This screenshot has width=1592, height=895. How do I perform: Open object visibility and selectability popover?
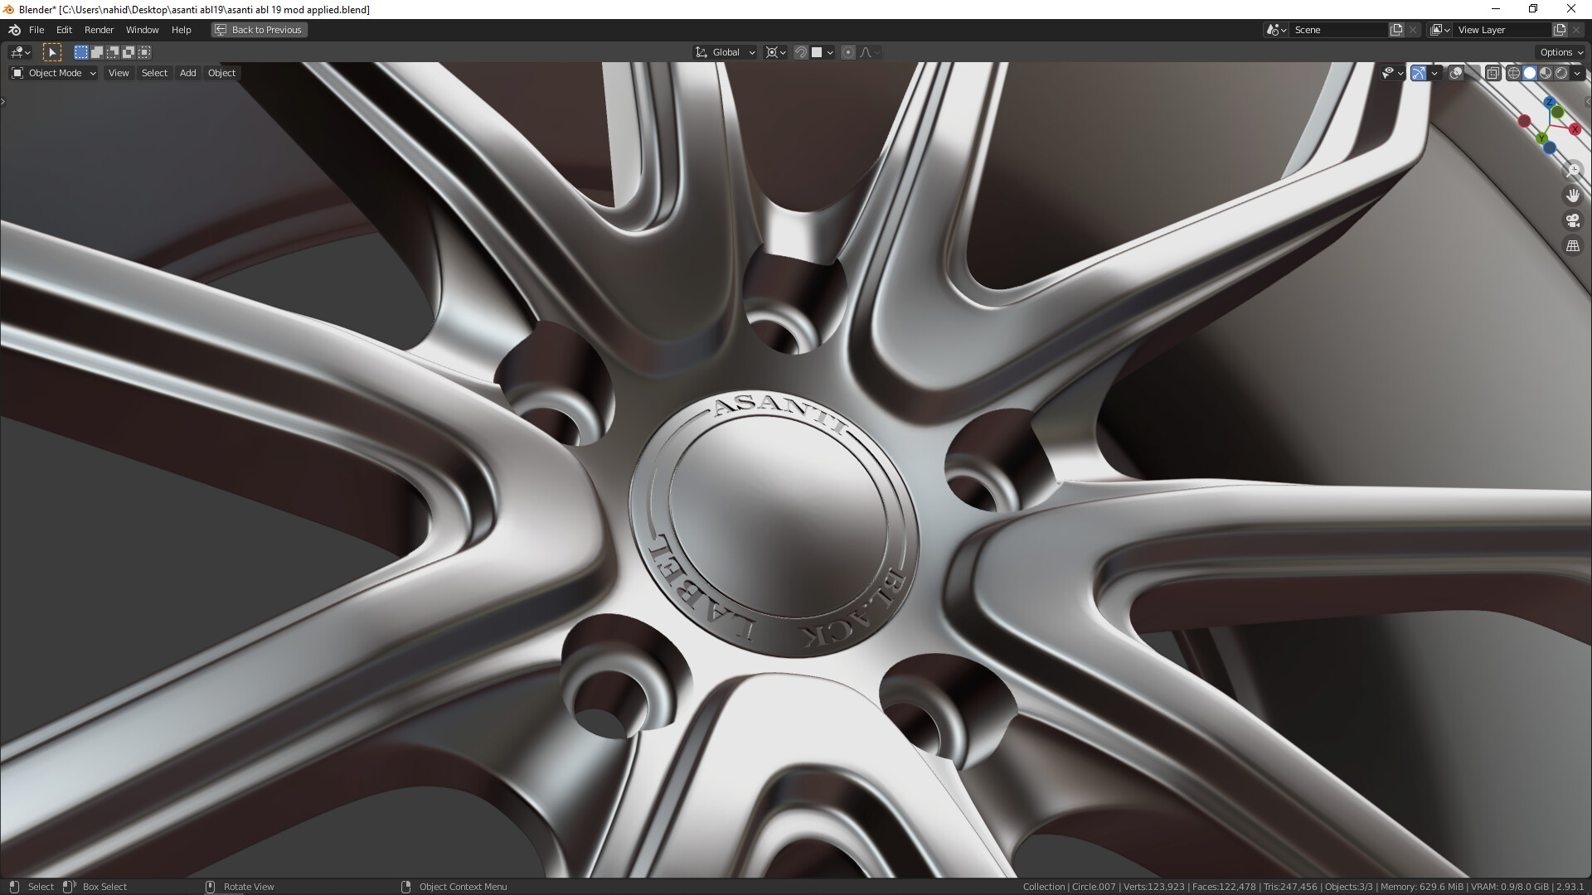[x=1392, y=73]
